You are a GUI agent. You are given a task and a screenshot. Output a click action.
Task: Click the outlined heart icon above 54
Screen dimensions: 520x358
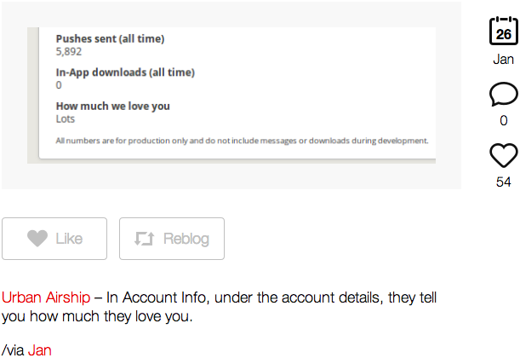(x=504, y=155)
